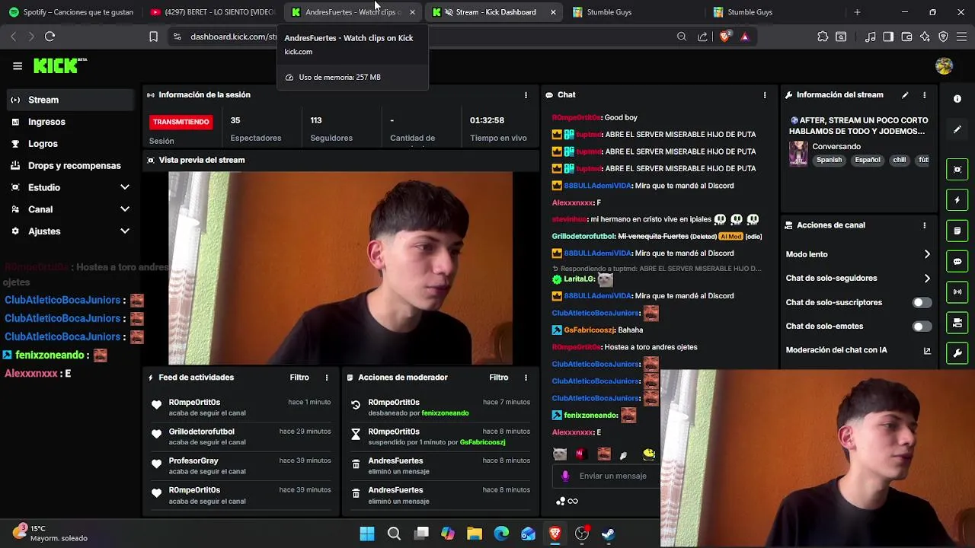The height and width of the screenshot is (548, 975).
Task: Switch to first Stumble Guys tab
Action: tap(632, 12)
